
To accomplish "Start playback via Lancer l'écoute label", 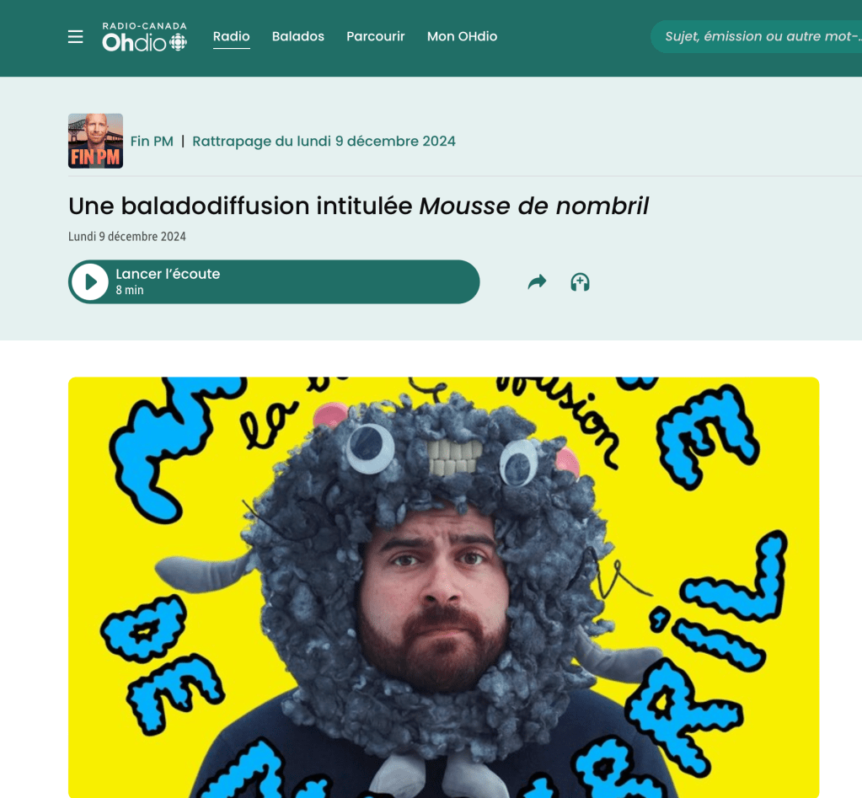I will point(168,274).
